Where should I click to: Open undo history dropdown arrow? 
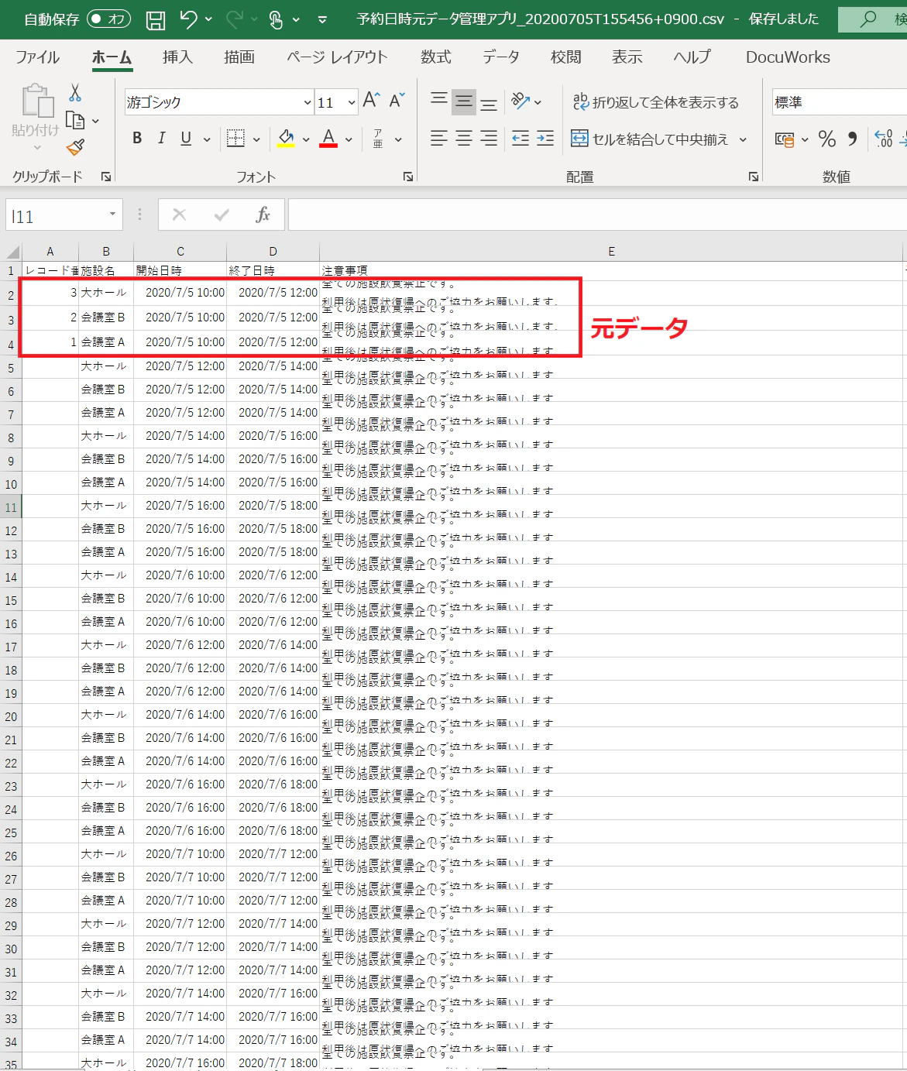tap(209, 19)
